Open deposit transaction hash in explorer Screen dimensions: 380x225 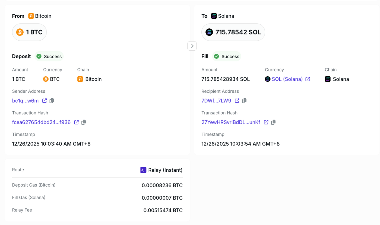point(77,122)
